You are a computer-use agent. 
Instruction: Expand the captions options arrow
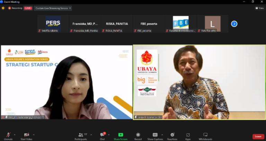[x=162, y=134]
